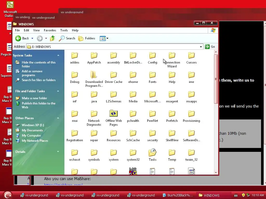Select the Cursors folder
This screenshot has width=266, height=199.
[x=191, y=58]
